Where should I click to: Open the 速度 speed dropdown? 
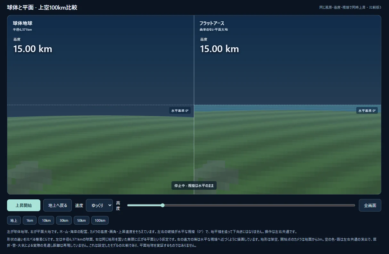pyautogui.click(x=99, y=205)
